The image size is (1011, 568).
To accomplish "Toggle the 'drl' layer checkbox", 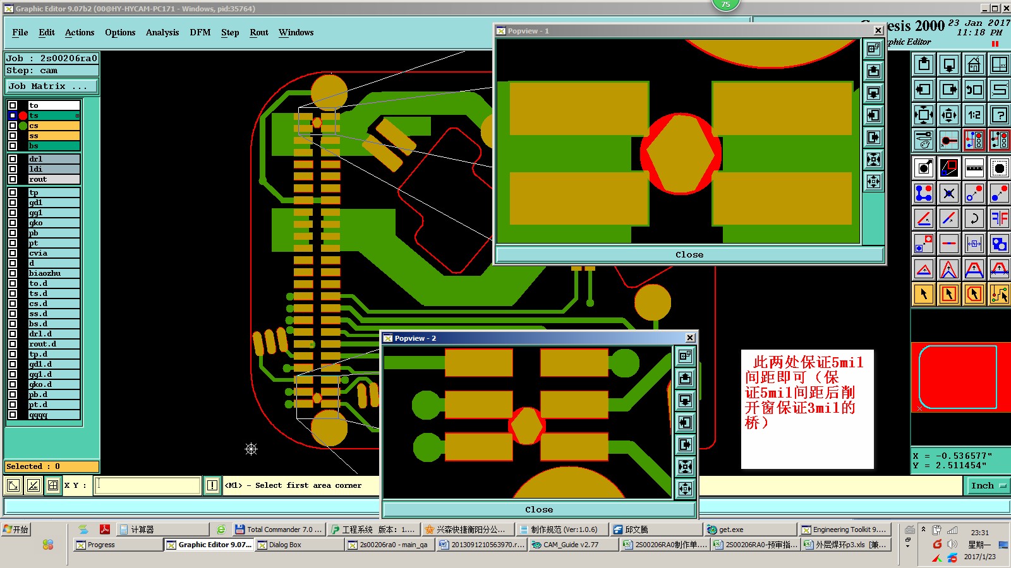I will tap(13, 159).
